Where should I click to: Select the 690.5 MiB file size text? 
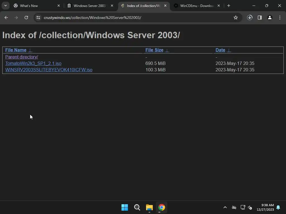[x=155, y=63]
